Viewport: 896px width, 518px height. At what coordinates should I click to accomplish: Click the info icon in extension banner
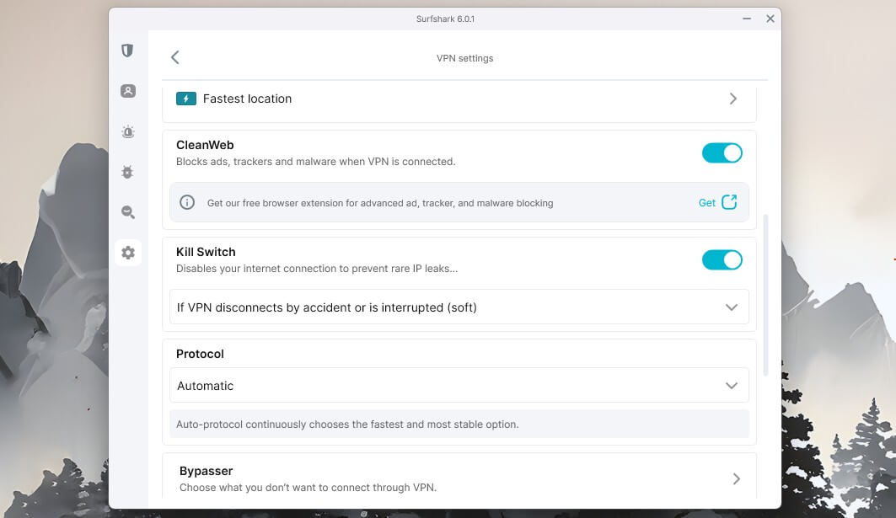point(187,202)
